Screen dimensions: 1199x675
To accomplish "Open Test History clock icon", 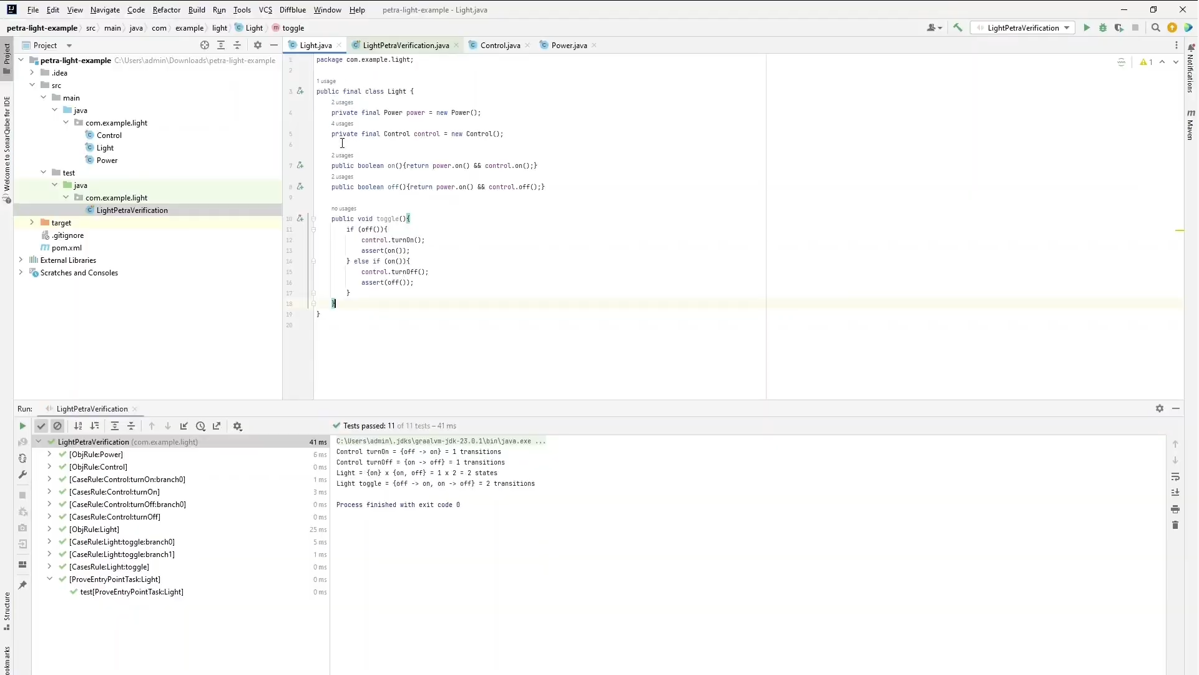I will [200, 426].
